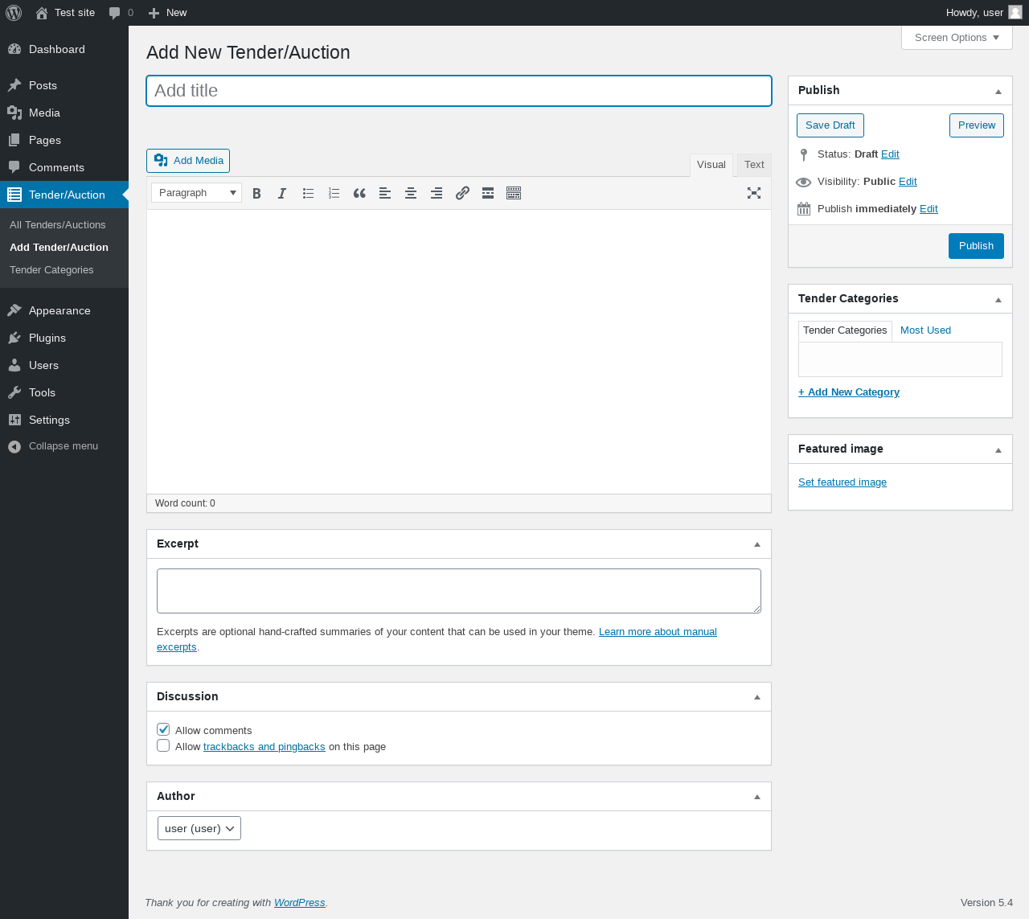Insert bulleted list
This screenshot has width=1029, height=919.
tap(308, 193)
